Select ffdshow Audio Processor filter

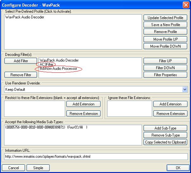pyautogui.click(x=59, y=69)
